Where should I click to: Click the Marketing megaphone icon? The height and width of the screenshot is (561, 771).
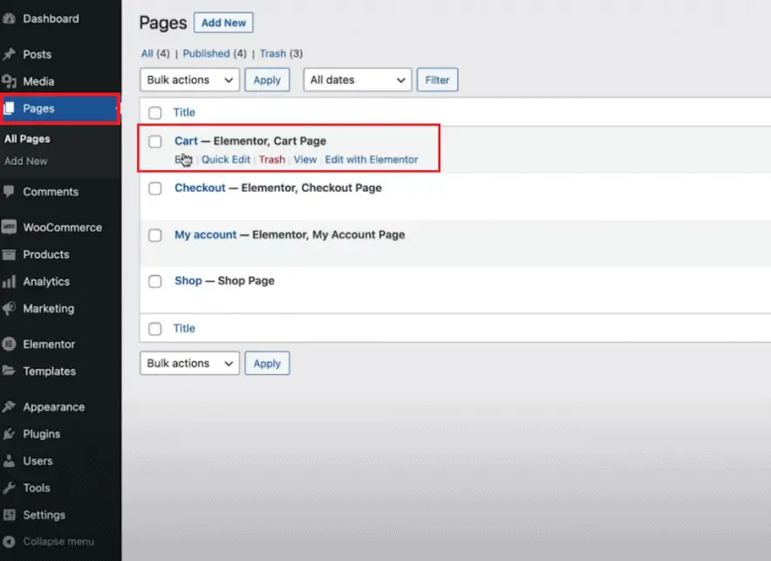coord(9,308)
